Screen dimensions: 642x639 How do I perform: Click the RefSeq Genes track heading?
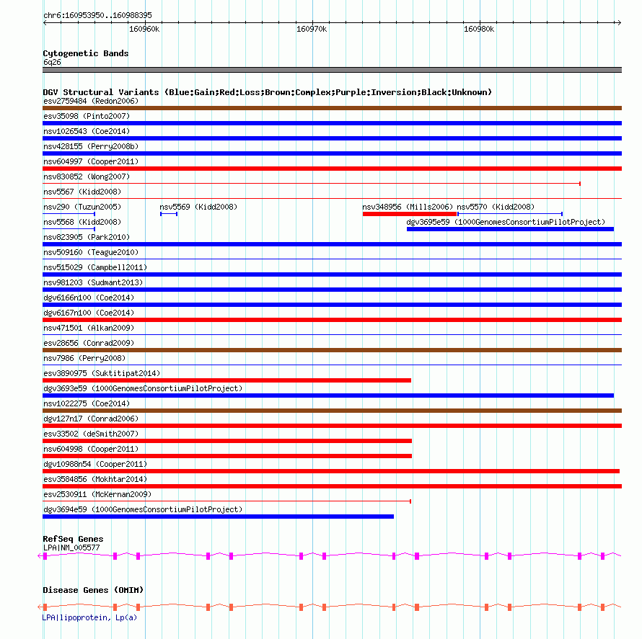pyautogui.click(x=73, y=539)
